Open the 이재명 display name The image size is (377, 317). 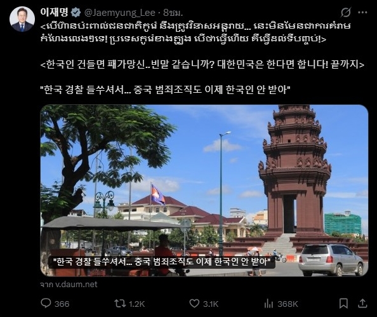(x=55, y=12)
